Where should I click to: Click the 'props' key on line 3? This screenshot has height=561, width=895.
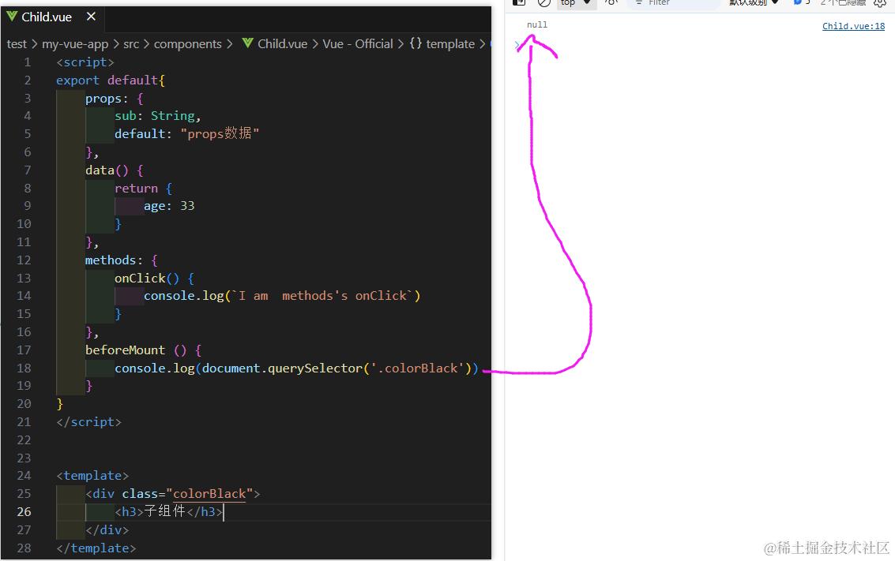coord(103,99)
